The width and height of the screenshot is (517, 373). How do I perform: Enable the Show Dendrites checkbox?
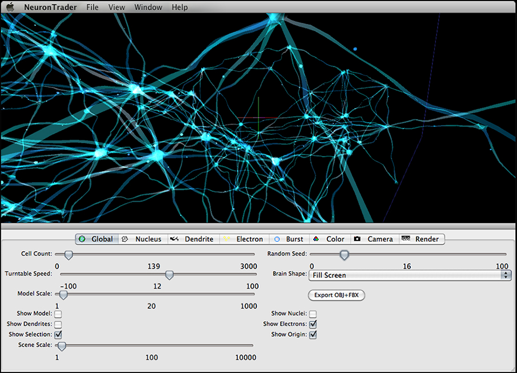(x=58, y=324)
